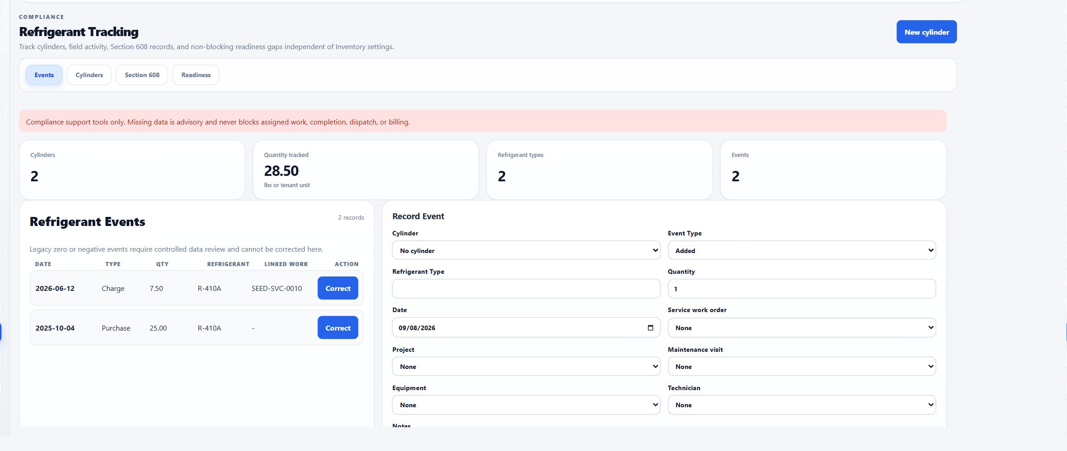The height and width of the screenshot is (451, 1067).
Task: Correct the 2025-10-04 Purchase event
Action: (338, 328)
